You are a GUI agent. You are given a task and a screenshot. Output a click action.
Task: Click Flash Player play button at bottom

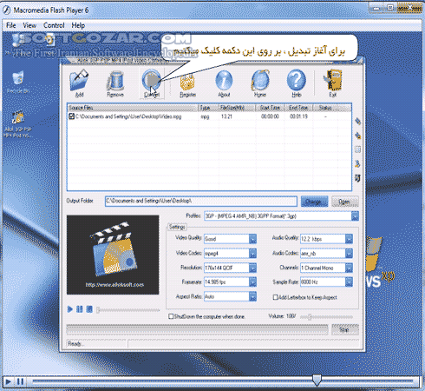point(9,381)
